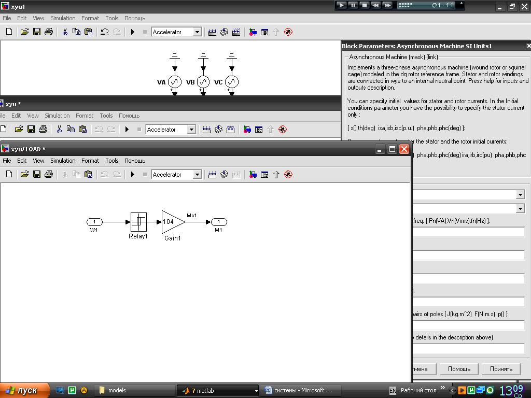531x398 pixels.
Task: Save icon in xyu/LOAD toolbar
Action: 37,174
